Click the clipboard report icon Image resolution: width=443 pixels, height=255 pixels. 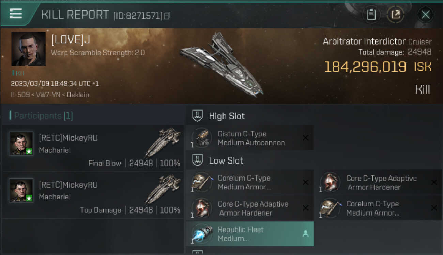click(371, 15)
